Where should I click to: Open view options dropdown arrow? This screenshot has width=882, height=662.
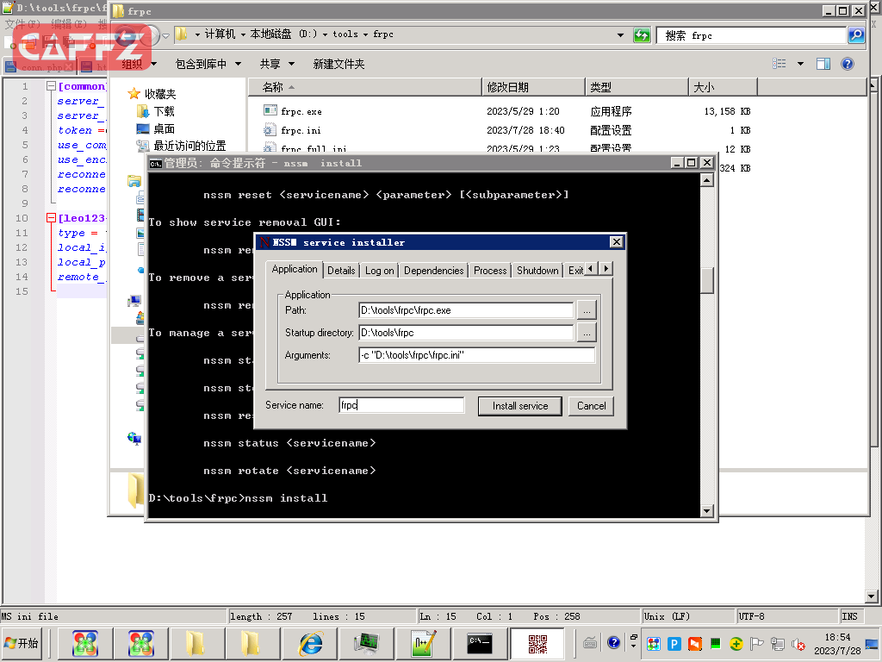tap(800, 64)
